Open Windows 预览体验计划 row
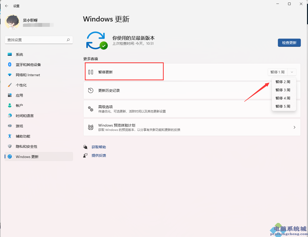The image size is (308, 237). point(192,127)
